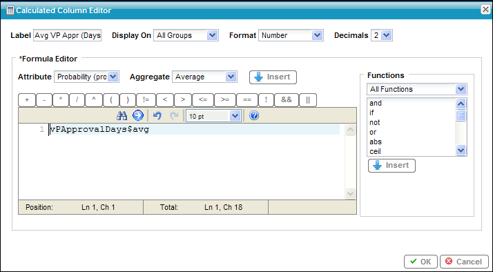Insert the && logical and operator
The height and width of the screenshot is (272, 493).
(287, 100)
